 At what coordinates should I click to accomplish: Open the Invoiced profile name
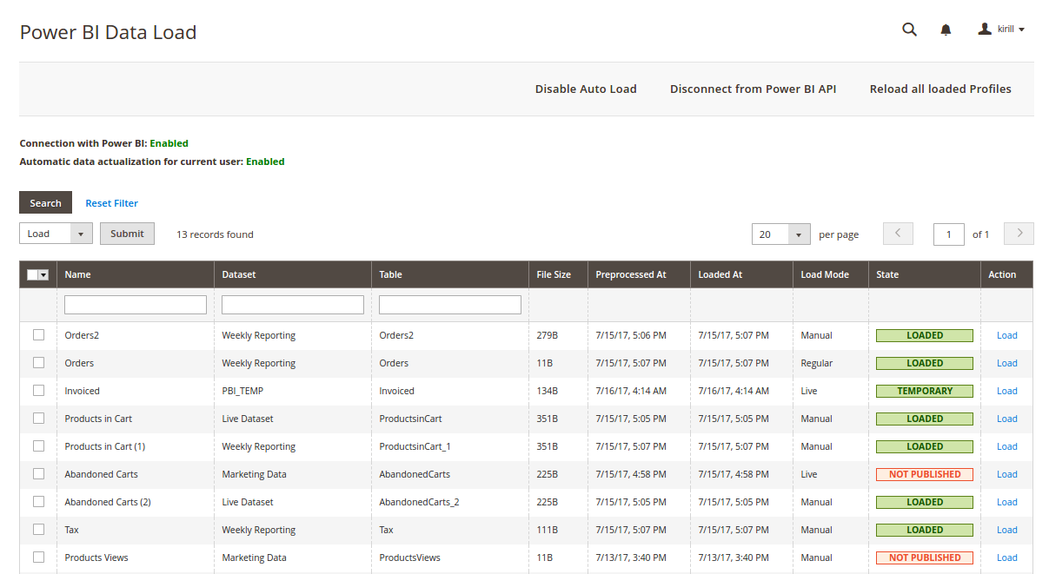click(82, 391)
